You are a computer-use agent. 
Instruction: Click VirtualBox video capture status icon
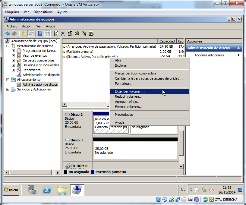[190, 200]
